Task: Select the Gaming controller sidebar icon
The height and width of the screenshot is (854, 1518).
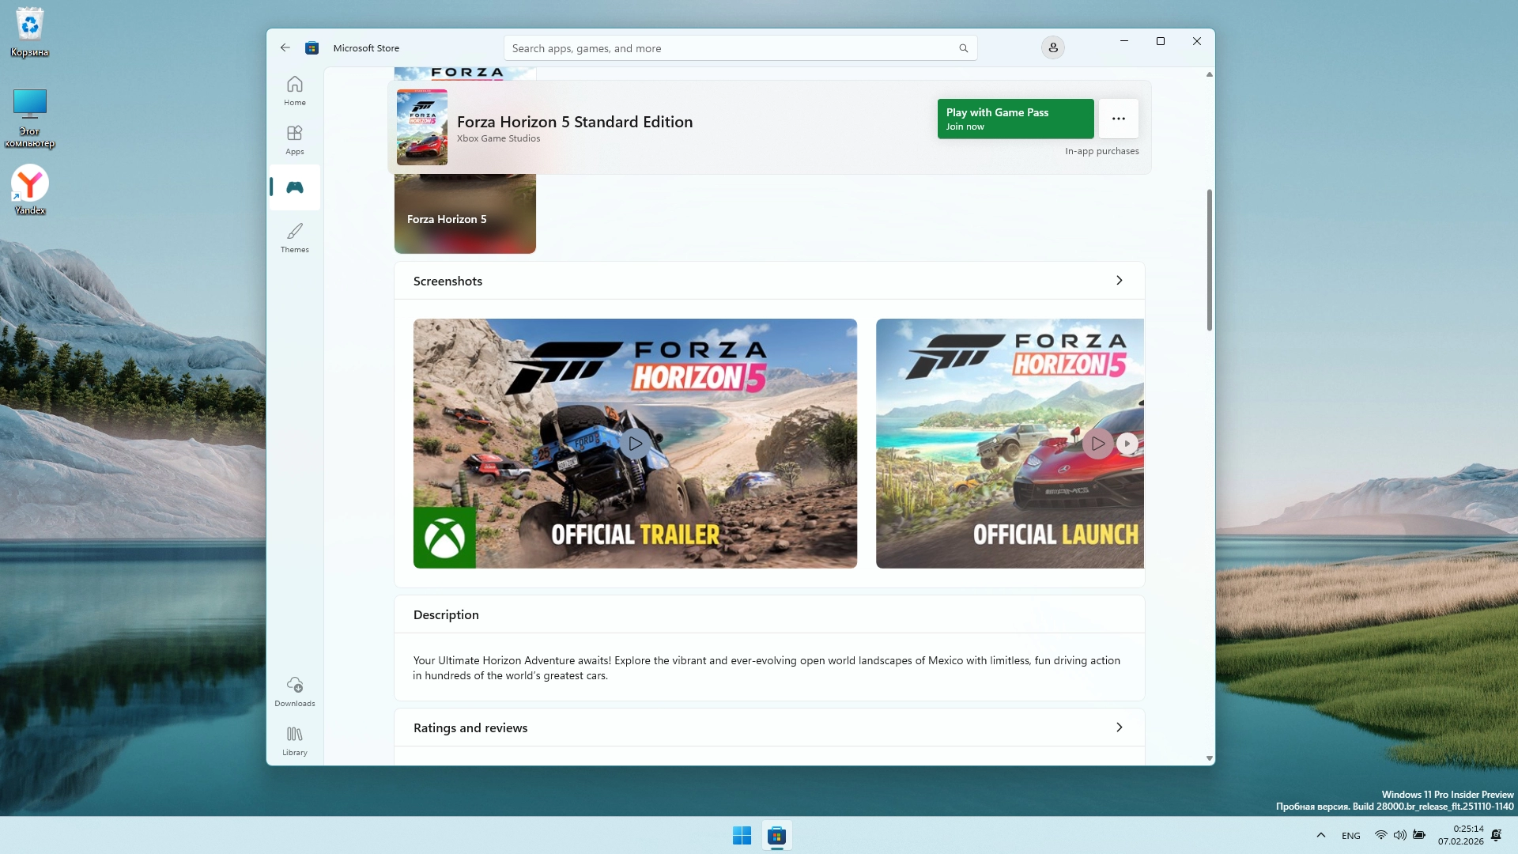Action: click(x=294, y=187)
